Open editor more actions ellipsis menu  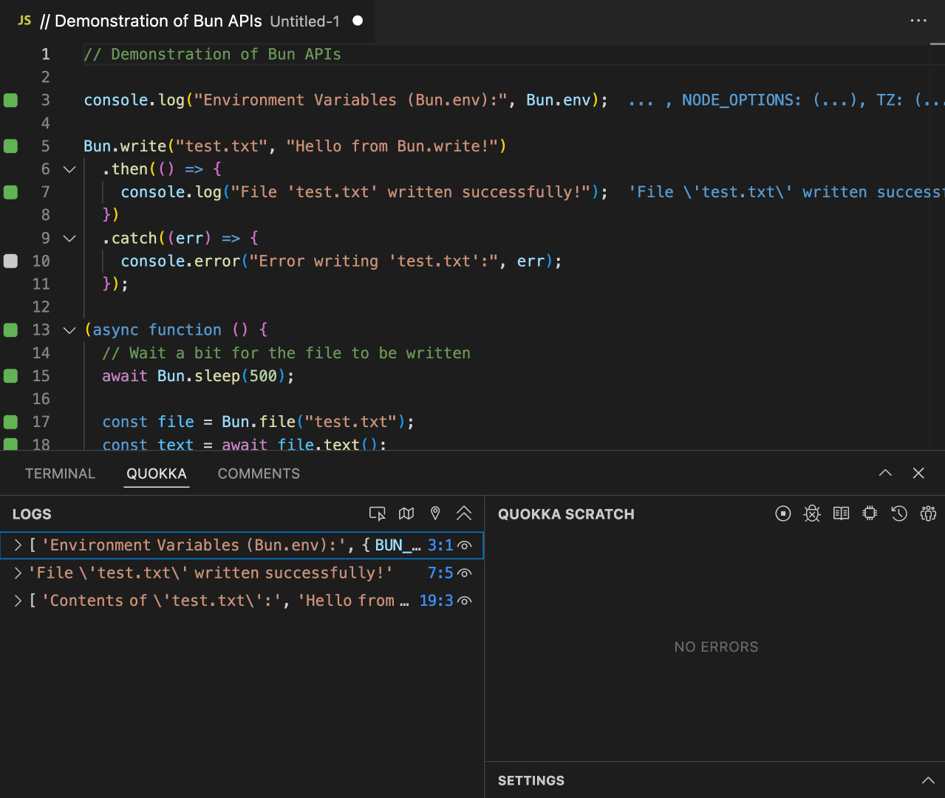click(918, 21)
